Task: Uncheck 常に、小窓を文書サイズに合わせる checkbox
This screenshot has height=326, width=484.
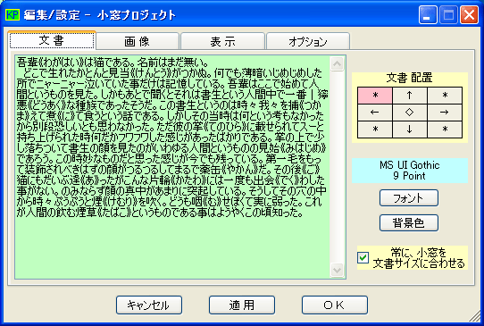Action: [x=363, y=257]
